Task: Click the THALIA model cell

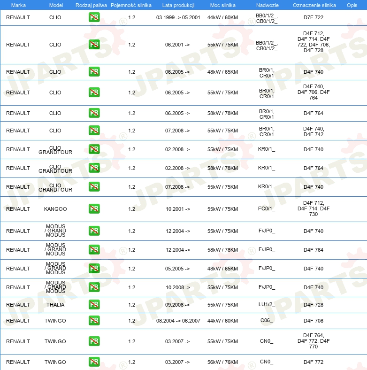Action: coord(55,305)
